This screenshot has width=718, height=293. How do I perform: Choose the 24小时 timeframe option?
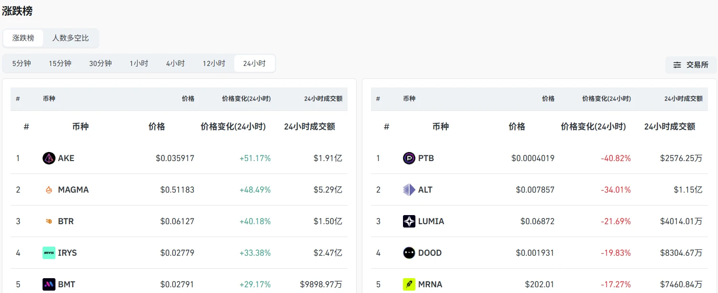[254, 64]
